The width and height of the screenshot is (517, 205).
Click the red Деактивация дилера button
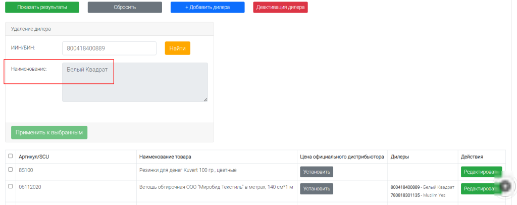(x=280, y=7)
